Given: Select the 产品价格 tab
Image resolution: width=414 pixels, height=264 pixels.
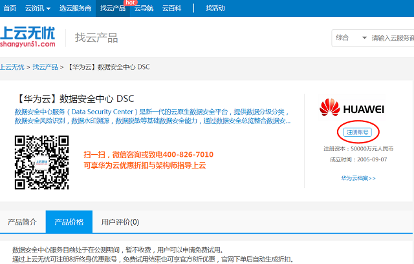Looking at the screenshot, I should (x=69, y=222).
